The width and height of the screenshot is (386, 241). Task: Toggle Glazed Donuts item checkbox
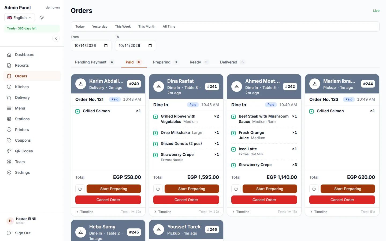155,144
